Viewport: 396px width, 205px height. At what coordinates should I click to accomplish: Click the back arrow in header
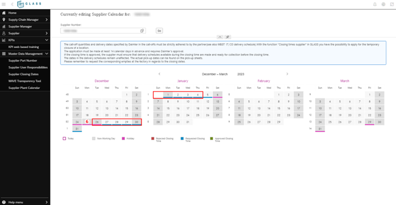point(12,5)
